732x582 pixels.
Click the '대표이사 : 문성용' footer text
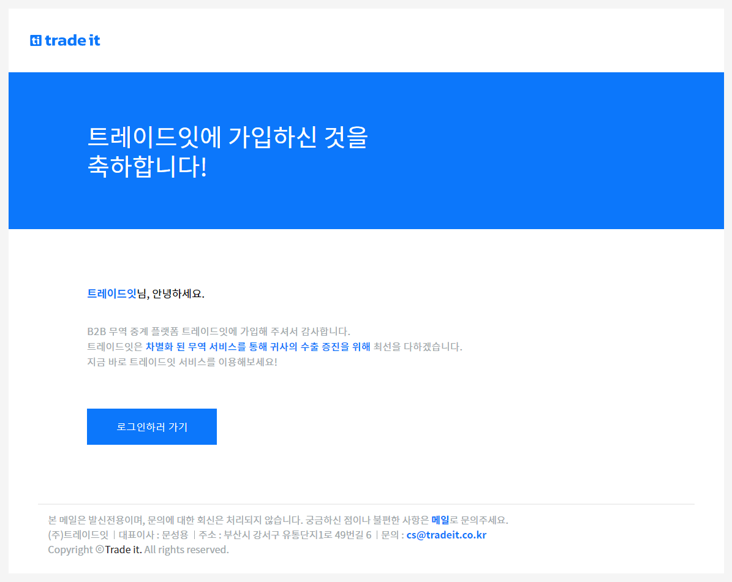coord(153,535)
